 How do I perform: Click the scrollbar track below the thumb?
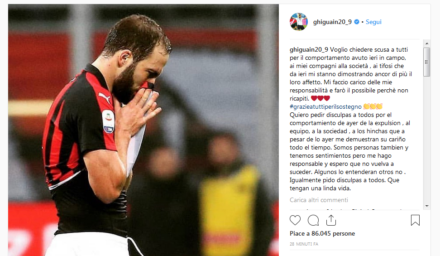point(427,140)
